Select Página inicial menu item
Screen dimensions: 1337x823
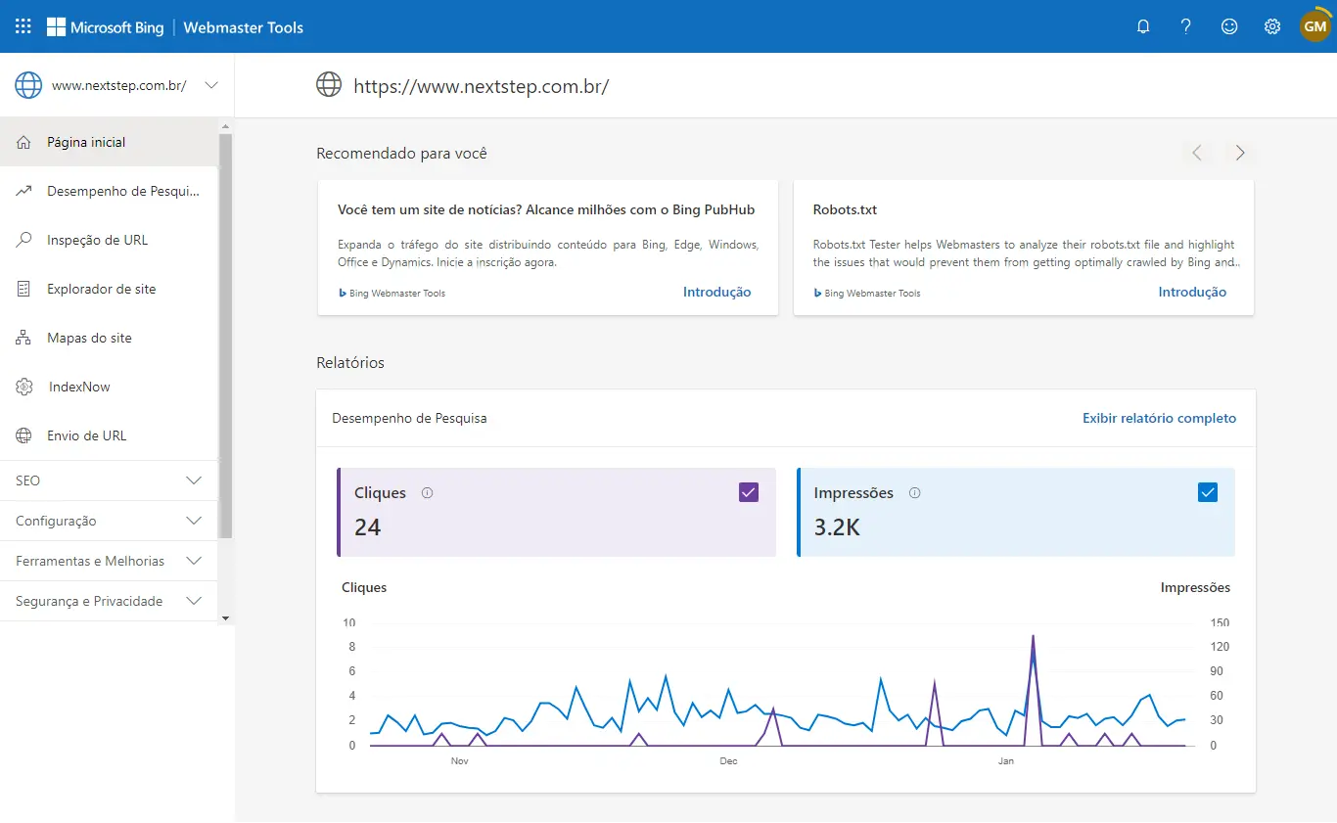pyautogui.click(x=110, y=142)
